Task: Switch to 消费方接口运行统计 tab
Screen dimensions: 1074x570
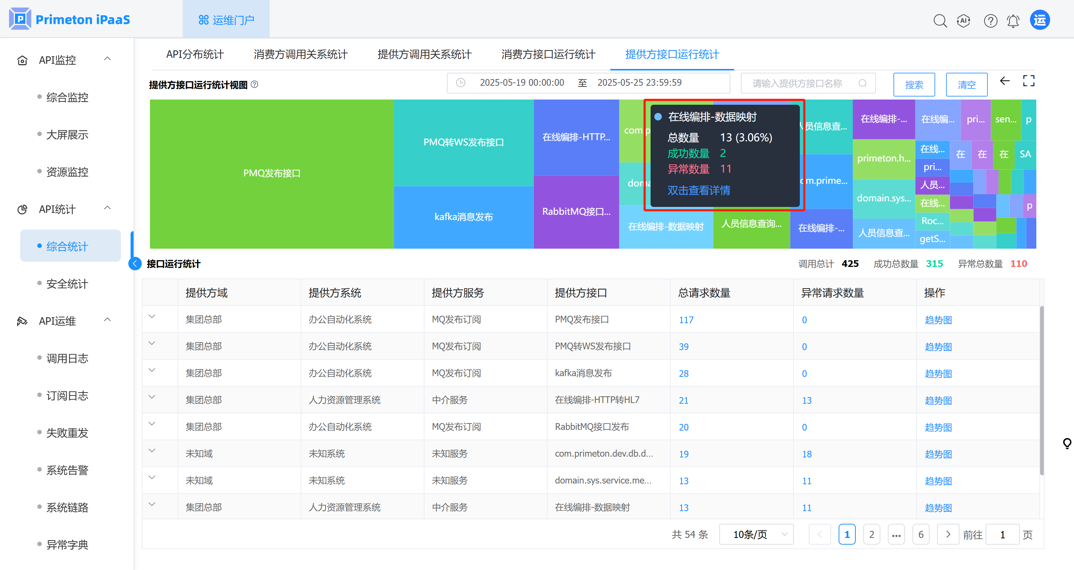Action: (548, 54)
